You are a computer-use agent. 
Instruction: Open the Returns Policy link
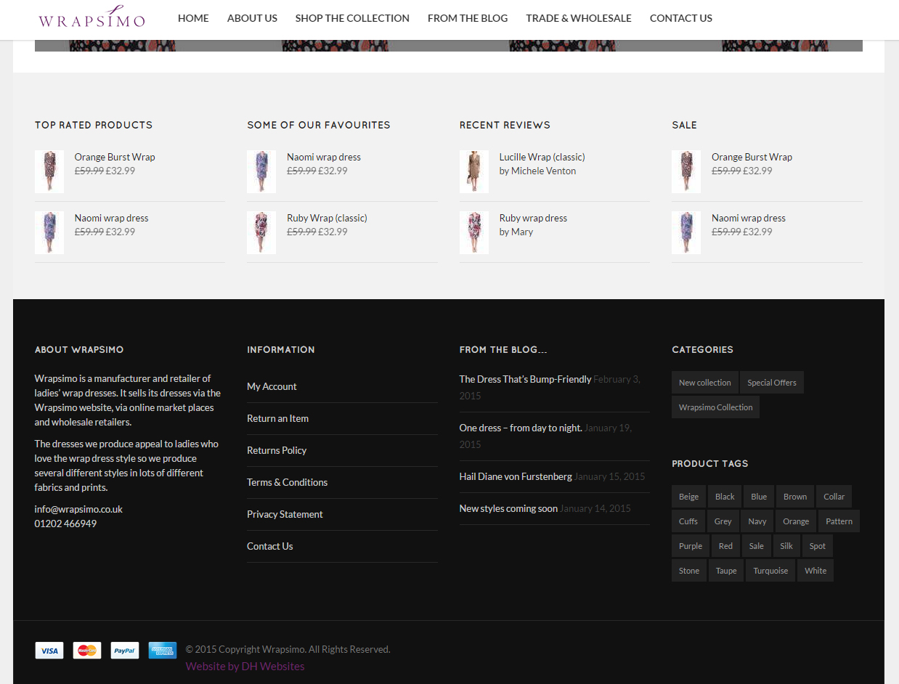(x=277, y=450)
